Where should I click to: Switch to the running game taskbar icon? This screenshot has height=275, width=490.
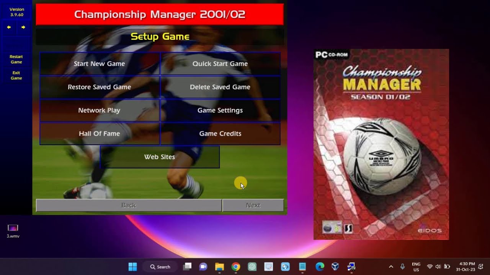(351, 267)
